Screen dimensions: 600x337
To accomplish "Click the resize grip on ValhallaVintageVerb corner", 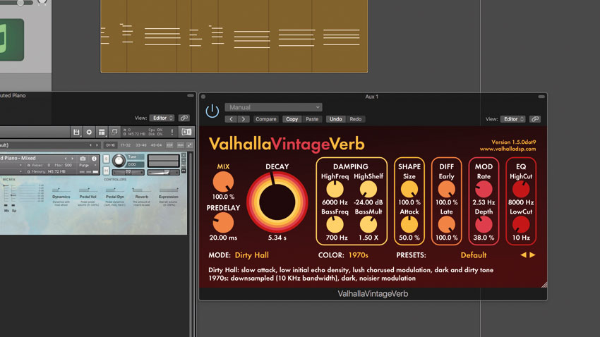I will (544, 285).
